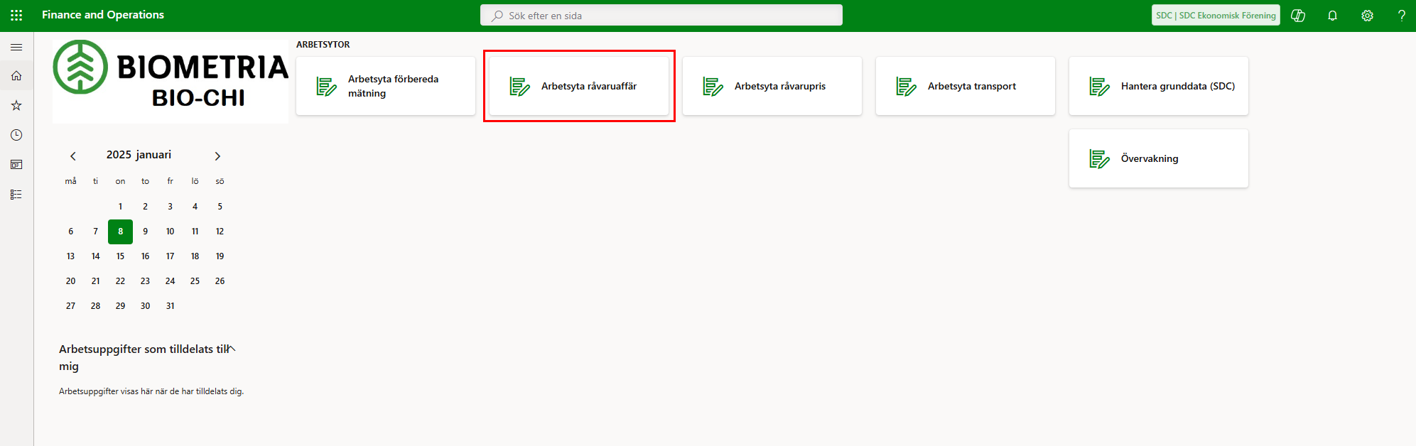The height and width of the screenshot is (446, 1416).
Task: Click the Finance and Operations title
Action: click(x=103, y=15)
